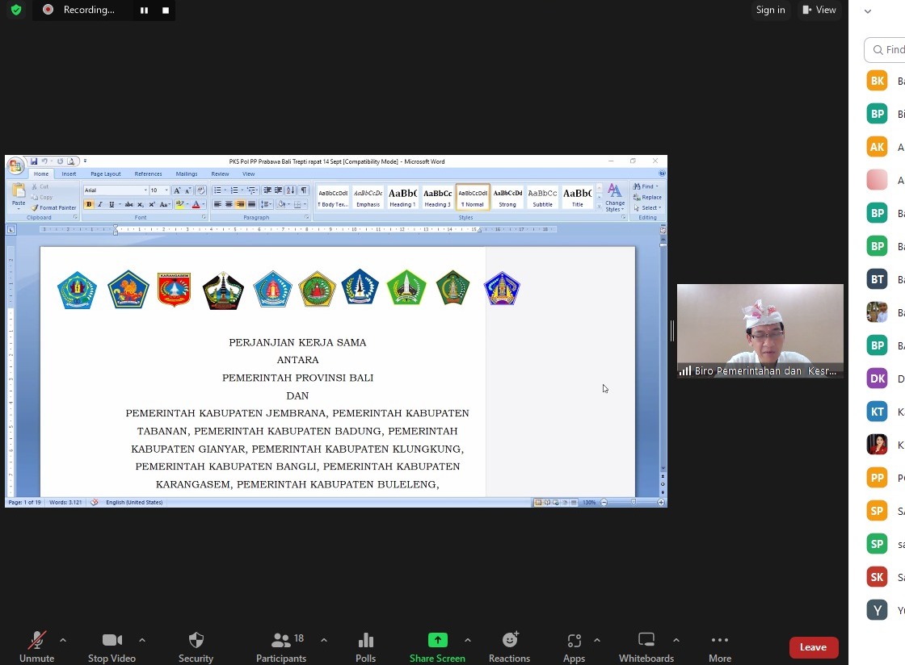Screen dimensions: 905x665
Task: Open the References ribbon tab
Action: click(x=149, y=174)
